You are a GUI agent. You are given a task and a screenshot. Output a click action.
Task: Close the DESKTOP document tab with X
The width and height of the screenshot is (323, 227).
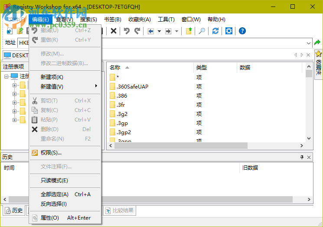click(308, 55)
